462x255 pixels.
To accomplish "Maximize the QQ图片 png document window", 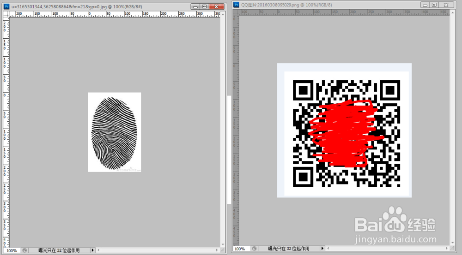I will (434, 5).
